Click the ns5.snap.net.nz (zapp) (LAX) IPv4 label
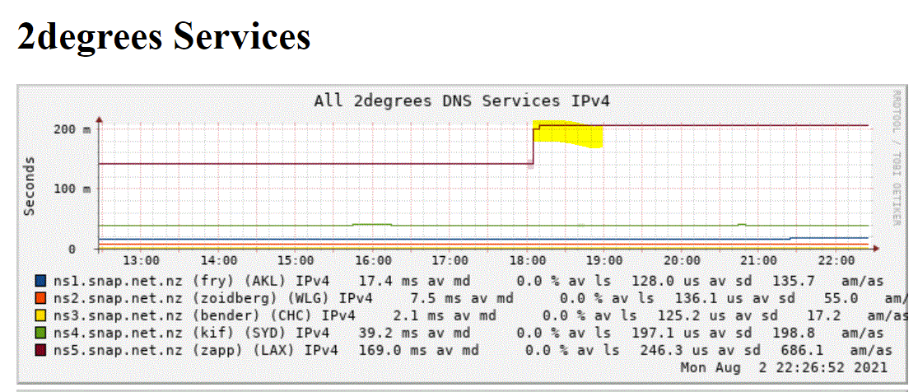Image resolution: width=918 pixels, height=392 pixels. click(195, 351)
